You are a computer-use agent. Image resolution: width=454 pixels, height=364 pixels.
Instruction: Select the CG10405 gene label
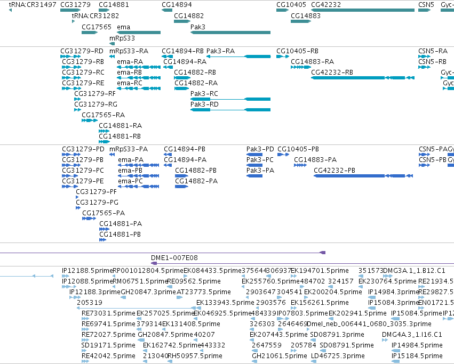[x=291, y=5]
